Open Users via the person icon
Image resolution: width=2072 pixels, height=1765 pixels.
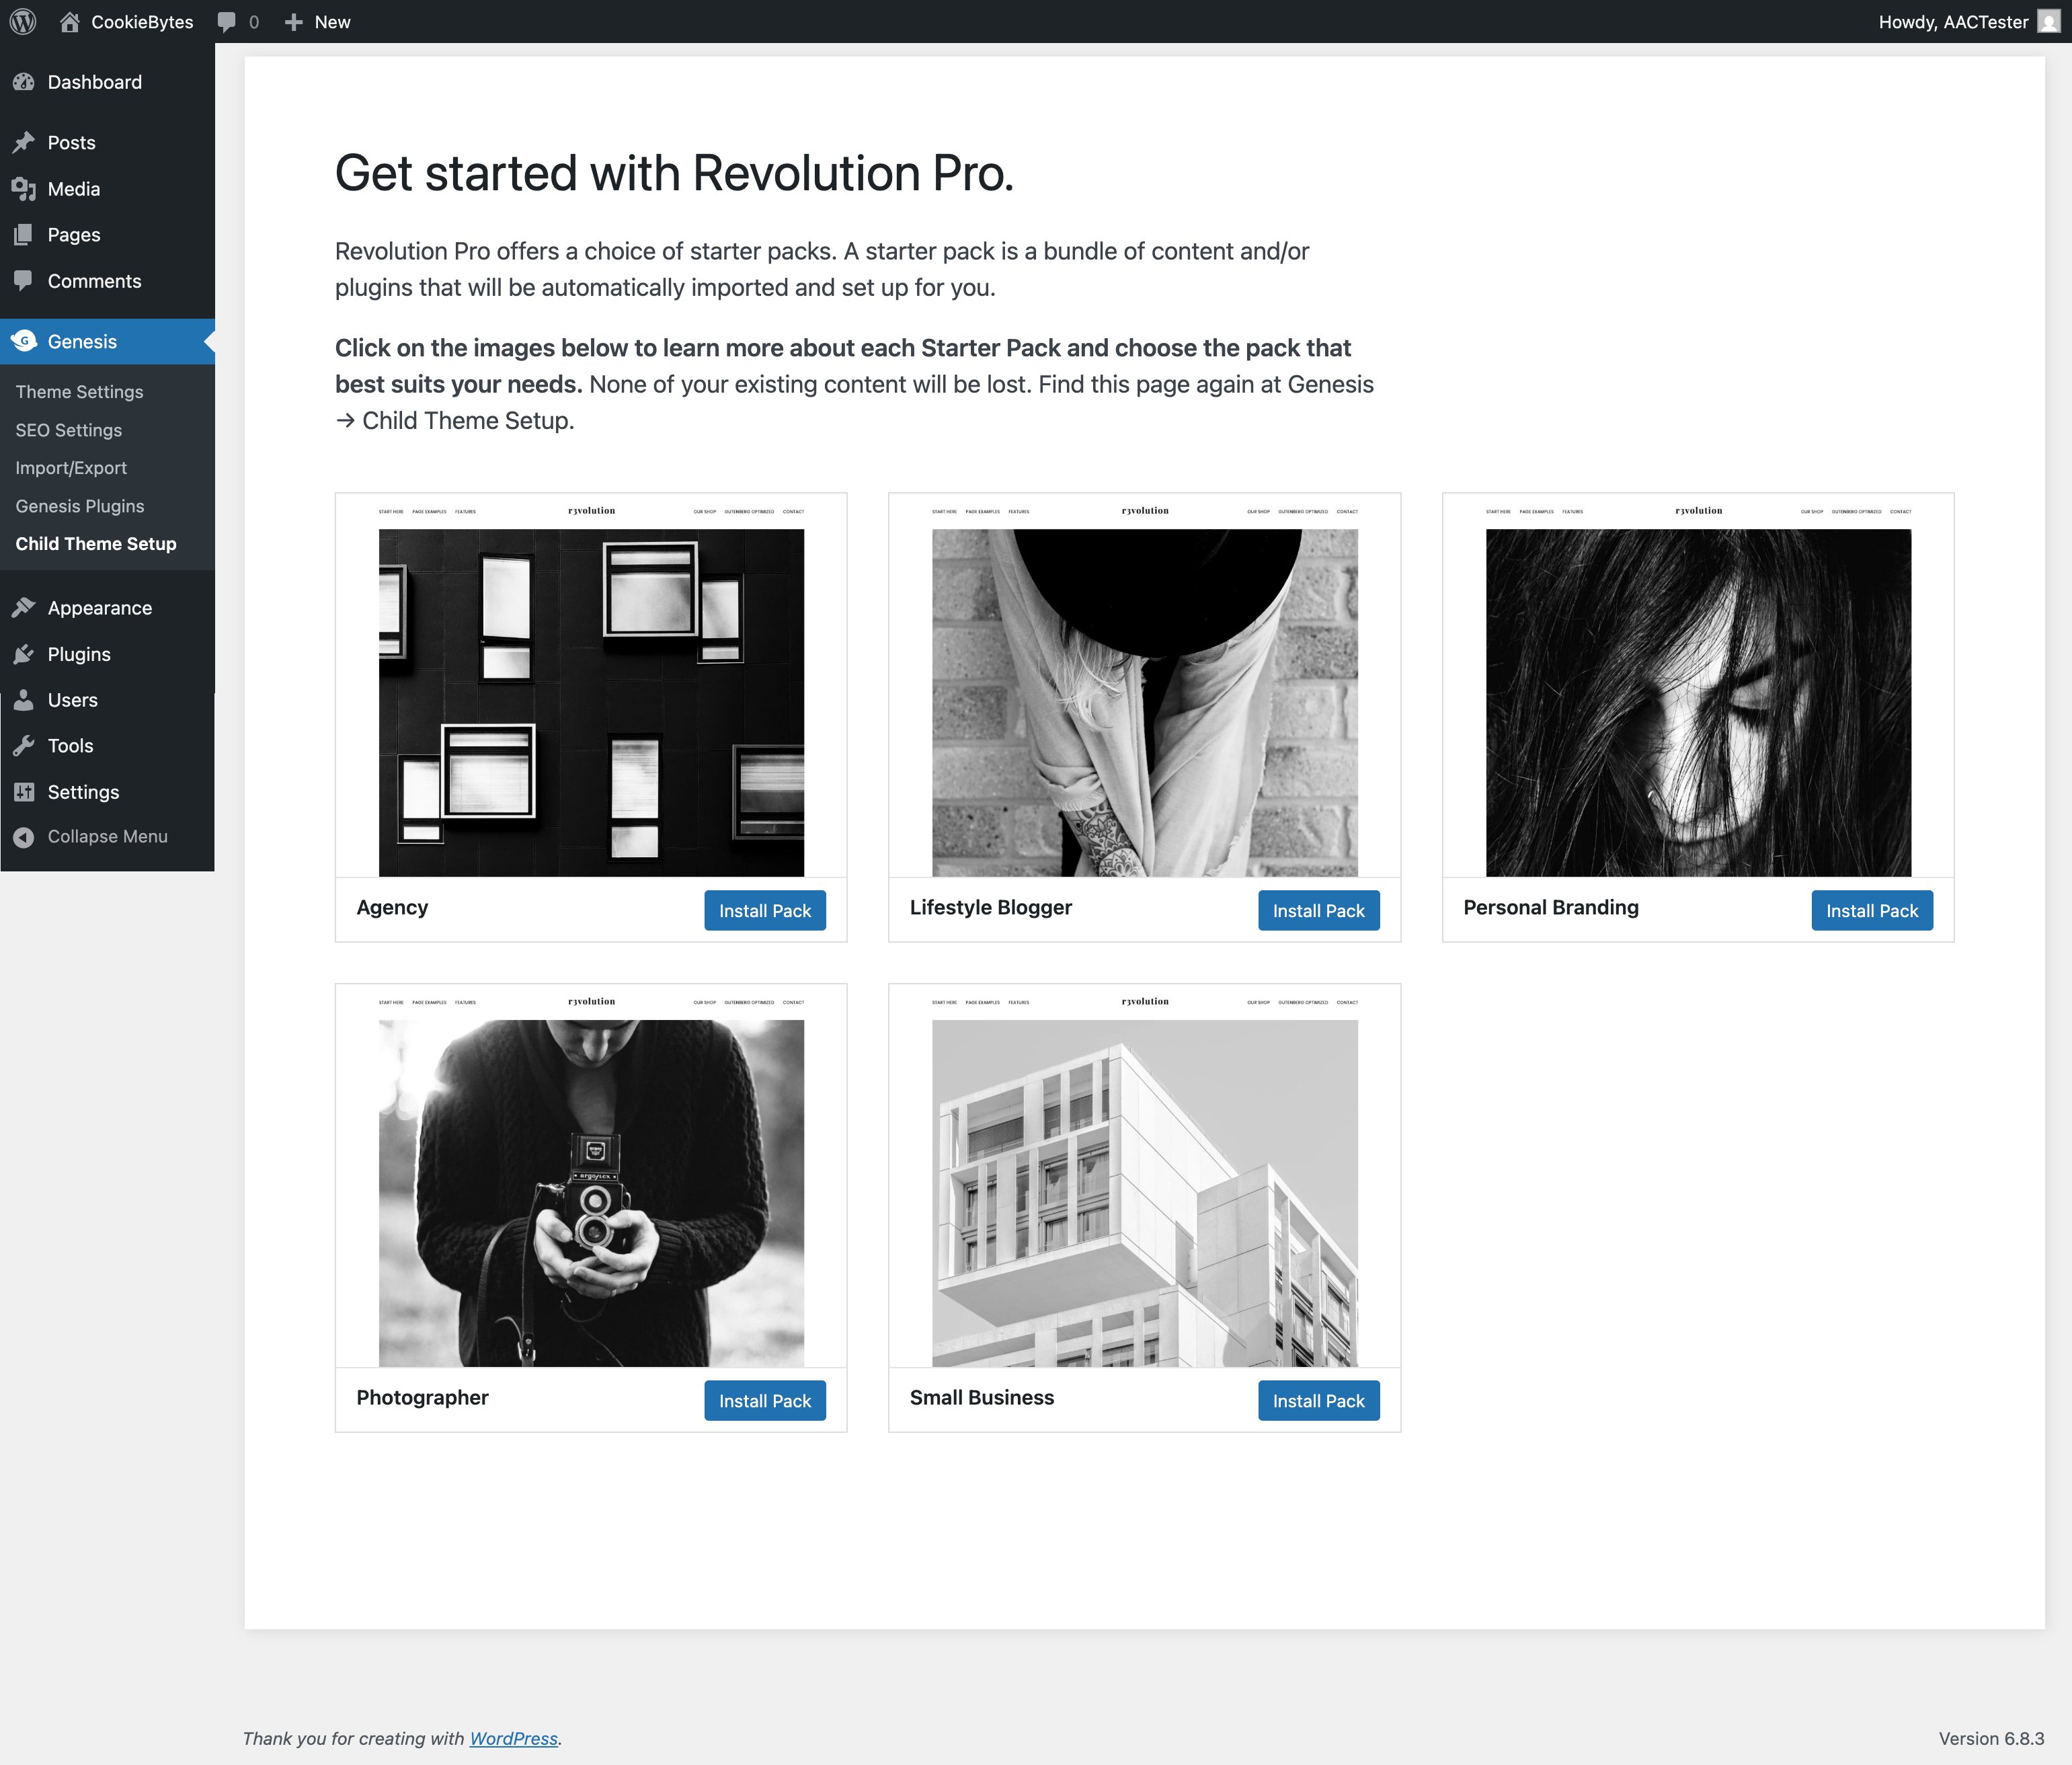(x=24, y=700)
